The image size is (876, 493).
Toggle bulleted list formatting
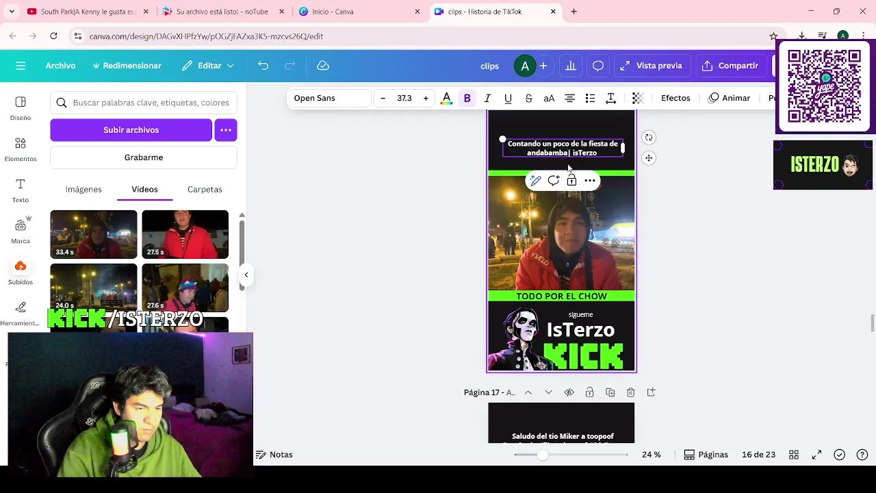coord(590,98)
